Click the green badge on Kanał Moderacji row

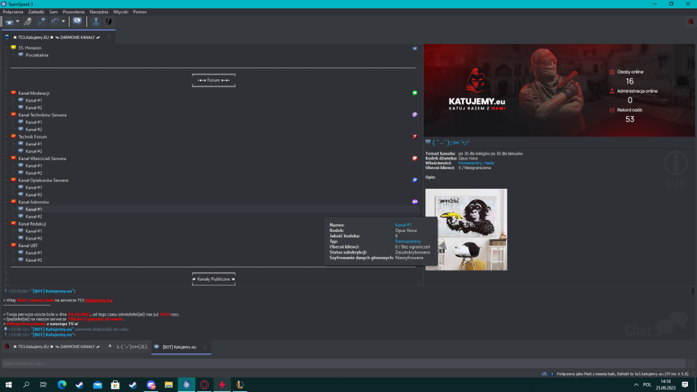(415, 93)
